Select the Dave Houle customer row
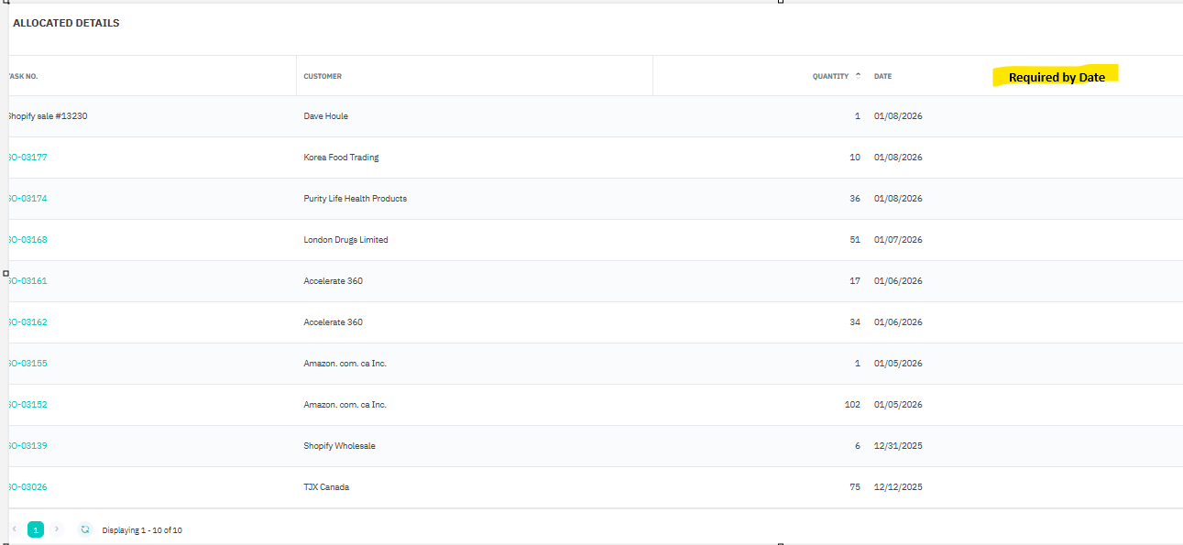 click(x=325, y=116)
